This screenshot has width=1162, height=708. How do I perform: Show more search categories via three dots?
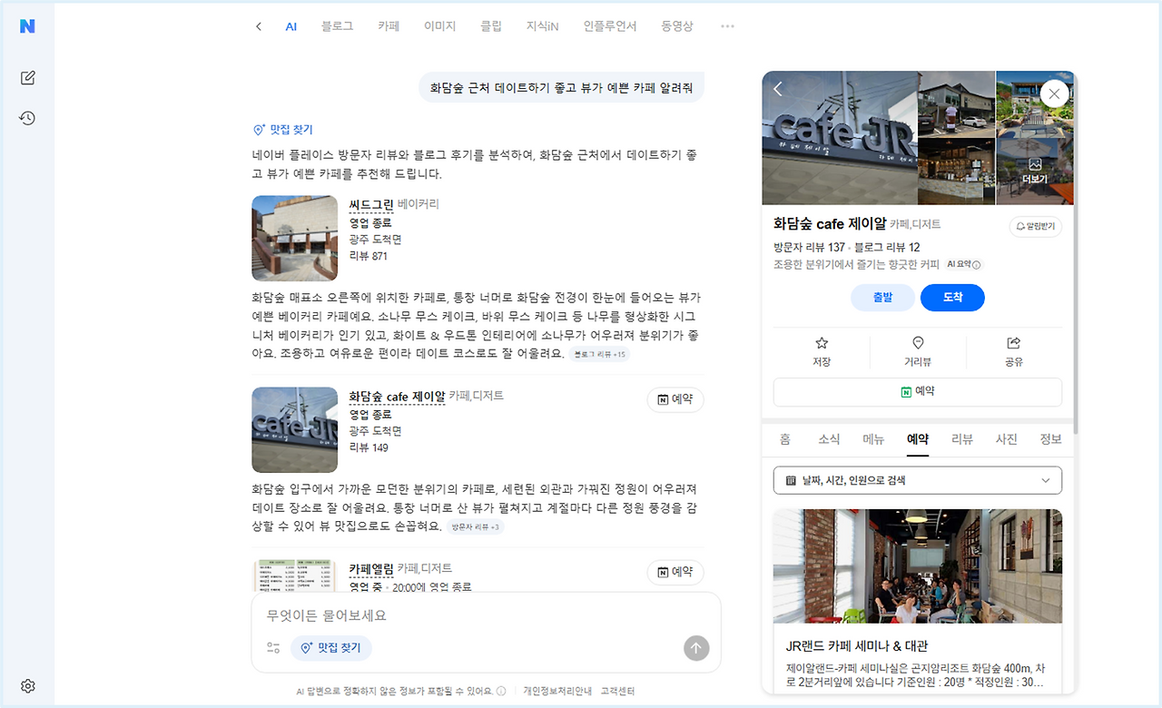tap(727, 26)
